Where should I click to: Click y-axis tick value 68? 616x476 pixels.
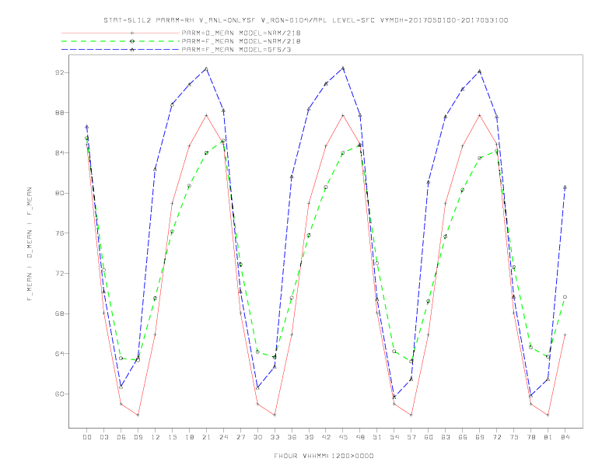[61, 313]
